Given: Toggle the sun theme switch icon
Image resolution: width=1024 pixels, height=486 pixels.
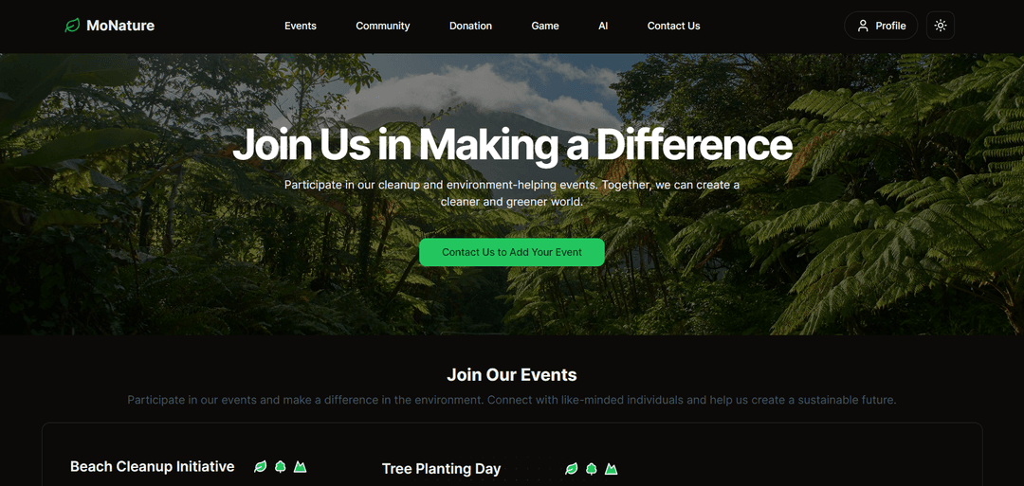Looking at the screenshot, I should (x=941, y=26).
